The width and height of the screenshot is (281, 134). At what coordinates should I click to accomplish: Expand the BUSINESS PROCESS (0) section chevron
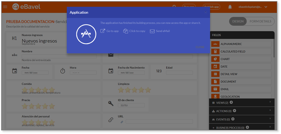tap(270, 127)
